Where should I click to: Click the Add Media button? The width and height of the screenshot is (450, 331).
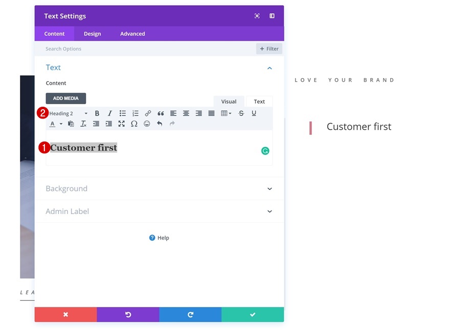[x=66, y=98]
